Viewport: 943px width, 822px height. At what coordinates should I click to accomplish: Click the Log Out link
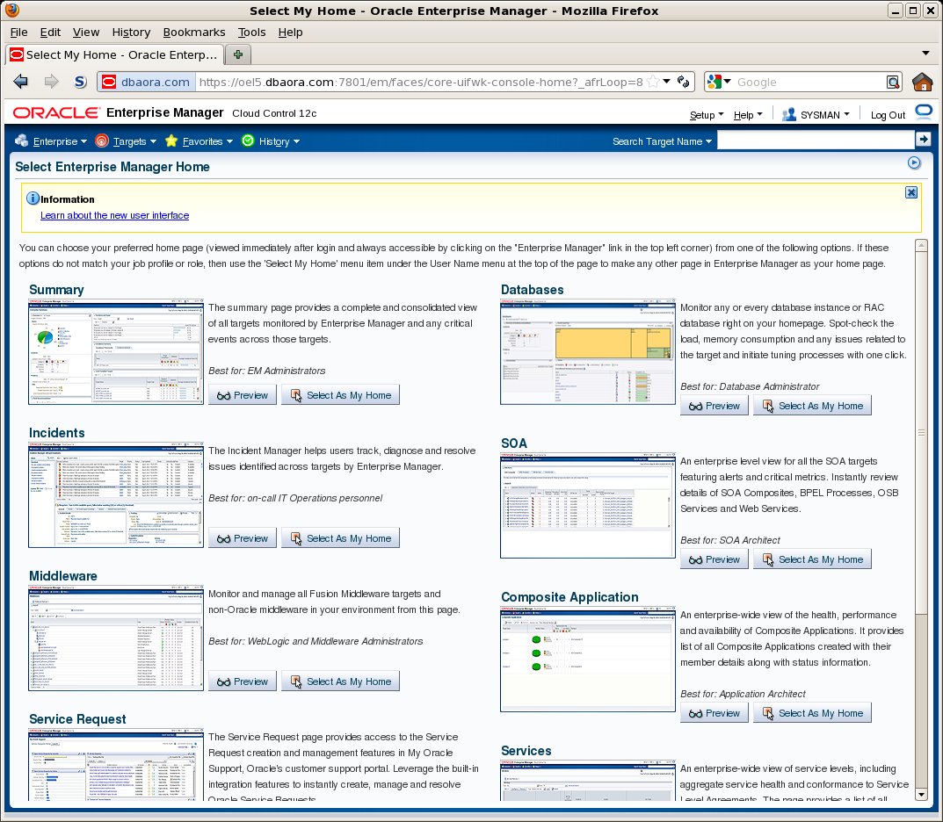pos(888,115)
